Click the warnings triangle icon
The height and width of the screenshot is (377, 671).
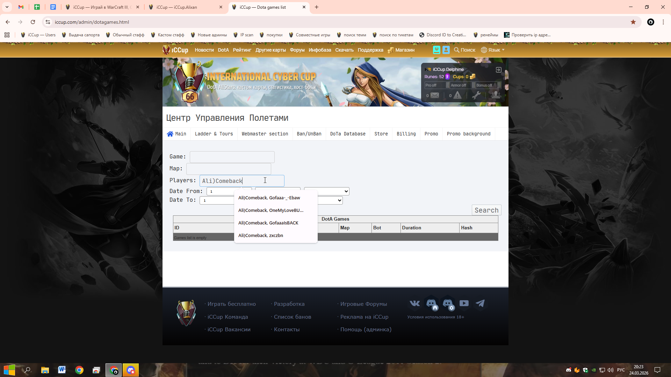(x=457, y=95)
